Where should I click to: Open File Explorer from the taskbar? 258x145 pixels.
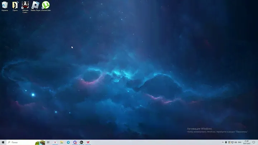[x=62, y=142]
